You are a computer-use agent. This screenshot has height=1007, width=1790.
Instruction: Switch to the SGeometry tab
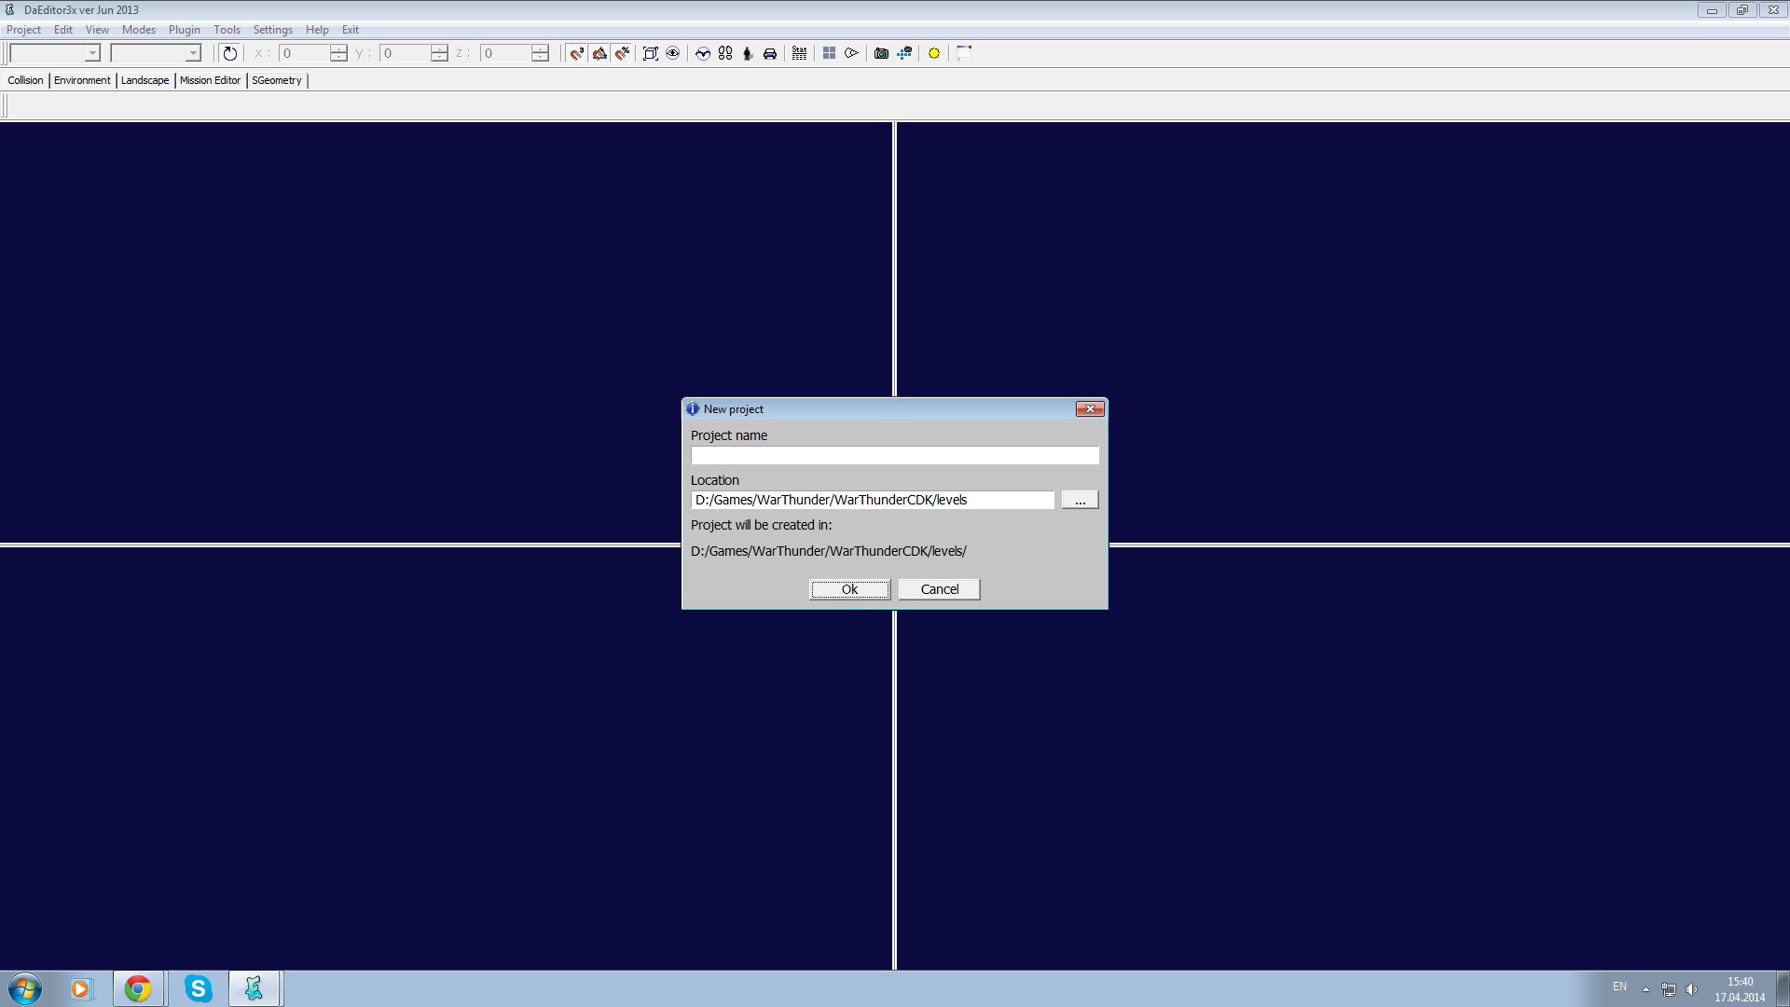click(x=277, y=80)
